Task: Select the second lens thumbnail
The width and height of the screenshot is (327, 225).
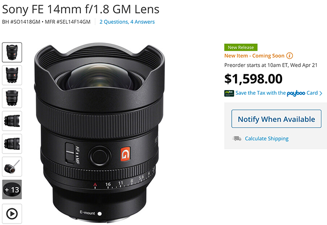Action: click(x=12, y=75)
